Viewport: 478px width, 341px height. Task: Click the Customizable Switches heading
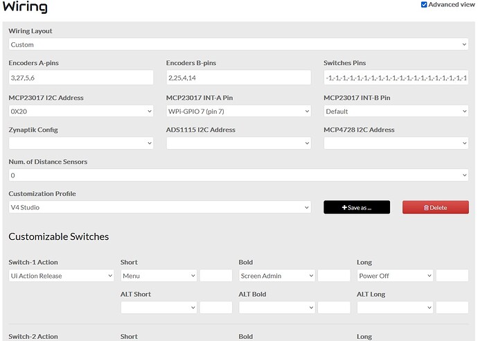coord(58,236)
